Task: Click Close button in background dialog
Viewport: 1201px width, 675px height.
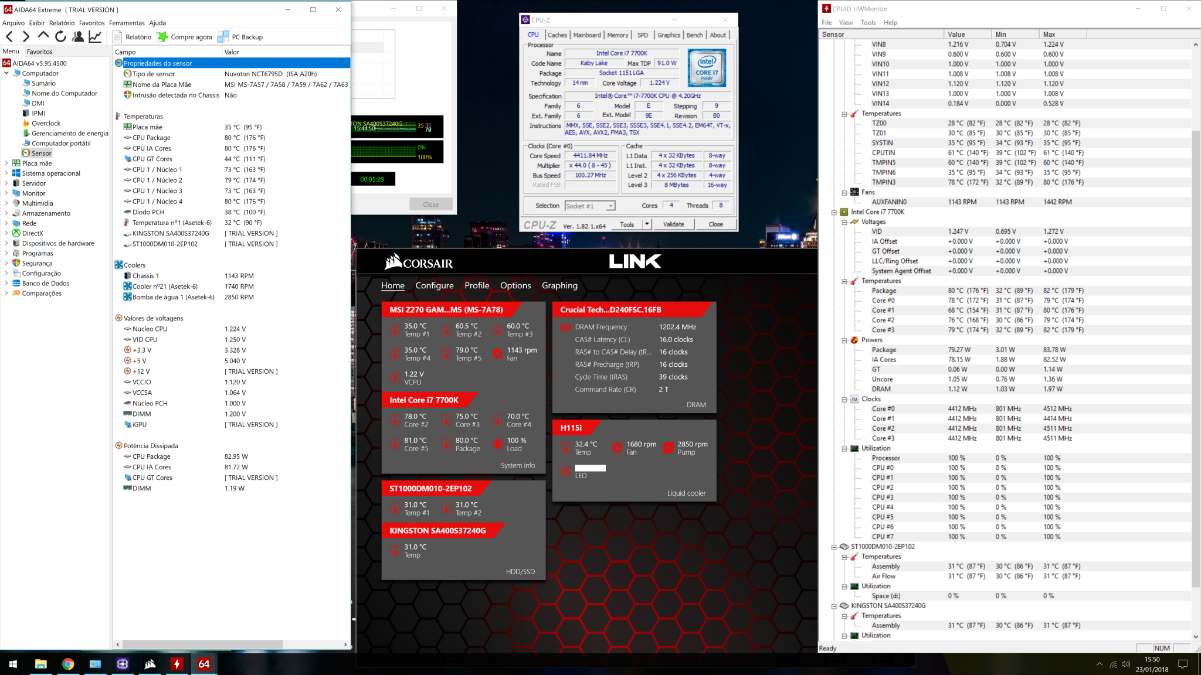Action: (431, 204)
